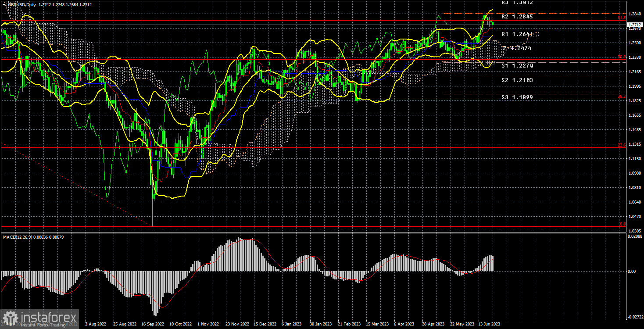Click price scale value 1.2840
Image resolution: width=644 pixels, height=329 pixels.
(634, 14)
